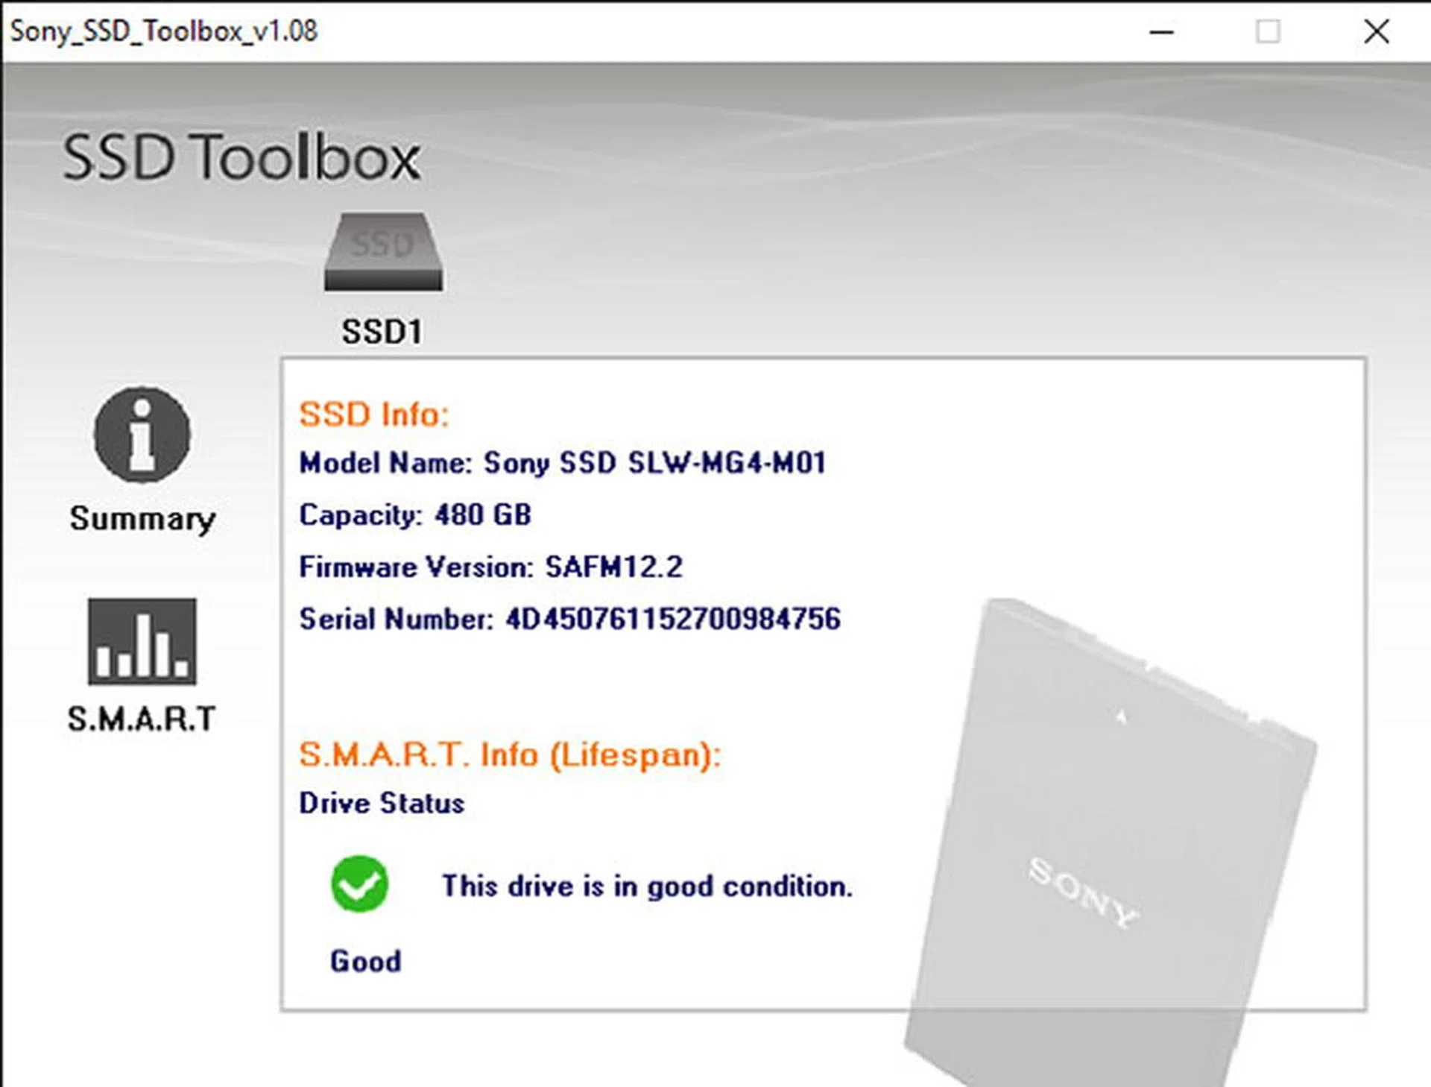The height and width of the screenshot is (1087, 1431).
Task: Click the SSD Toolbox title text
Action: tap(241, 157)
